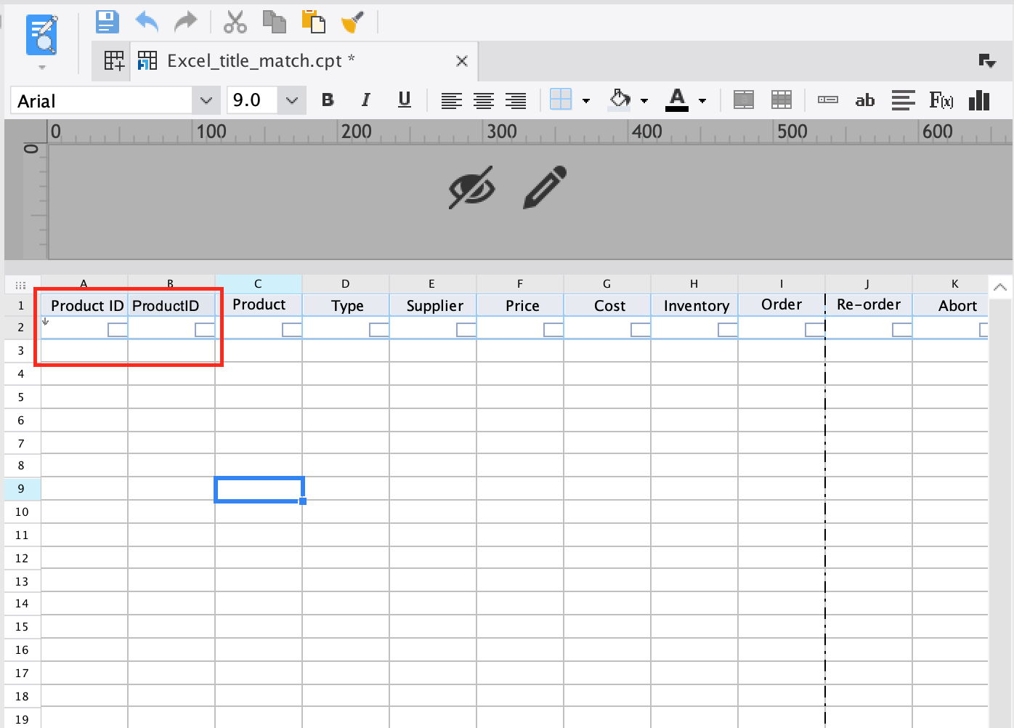Screen dimensions: 1014x728
Task: Undo the last action
Action: pyautogui.click(x=147, y=21)
